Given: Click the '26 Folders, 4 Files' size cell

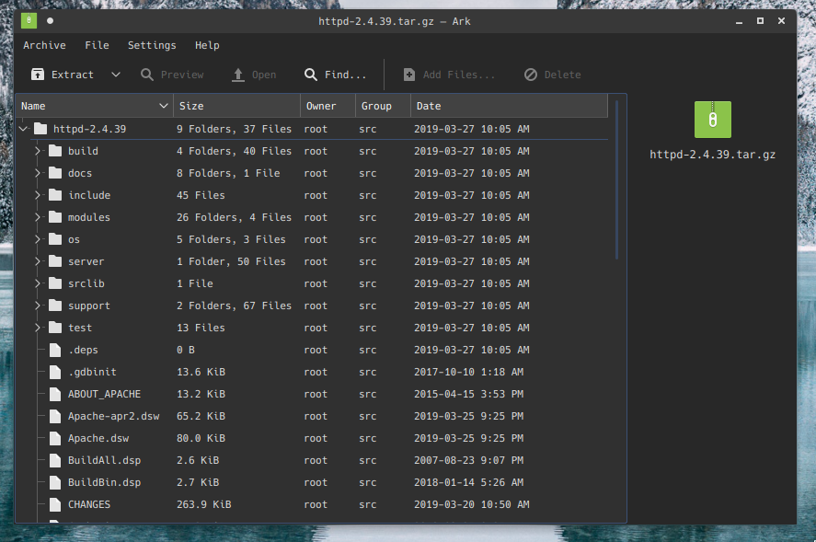Looking at the screenshot, I should 234,217.
